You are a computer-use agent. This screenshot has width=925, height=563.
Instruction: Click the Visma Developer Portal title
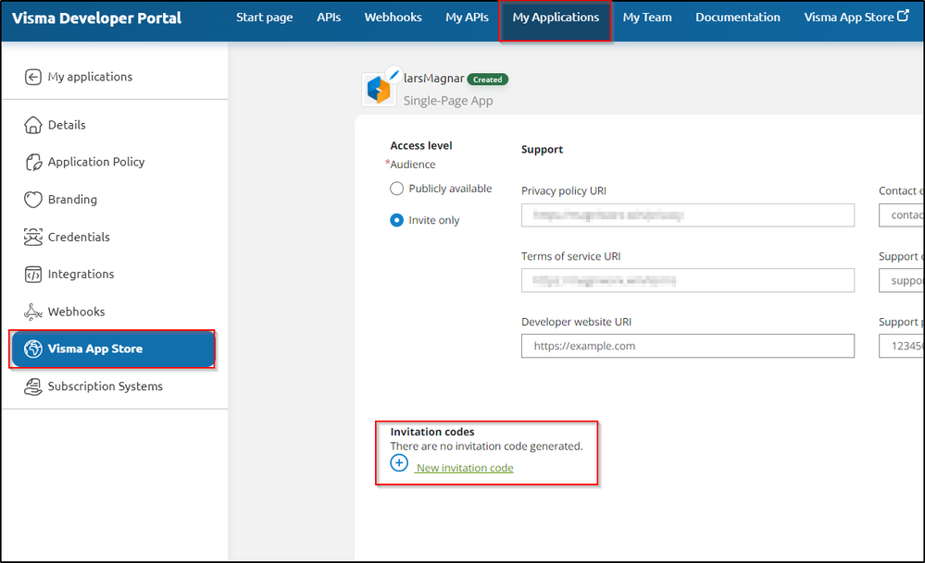(96, 18)
